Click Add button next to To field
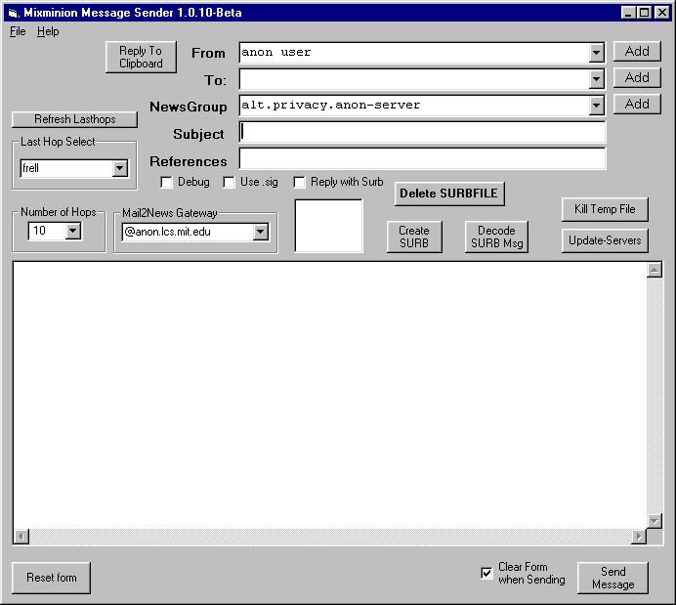This screenshot has height=605, width=676. (637, 77)
